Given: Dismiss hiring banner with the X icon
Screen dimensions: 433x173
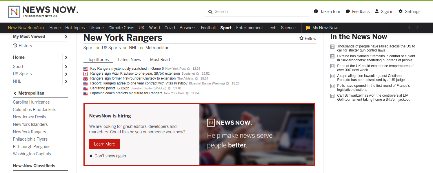Looking at the screenshot, I should point(91,156).
